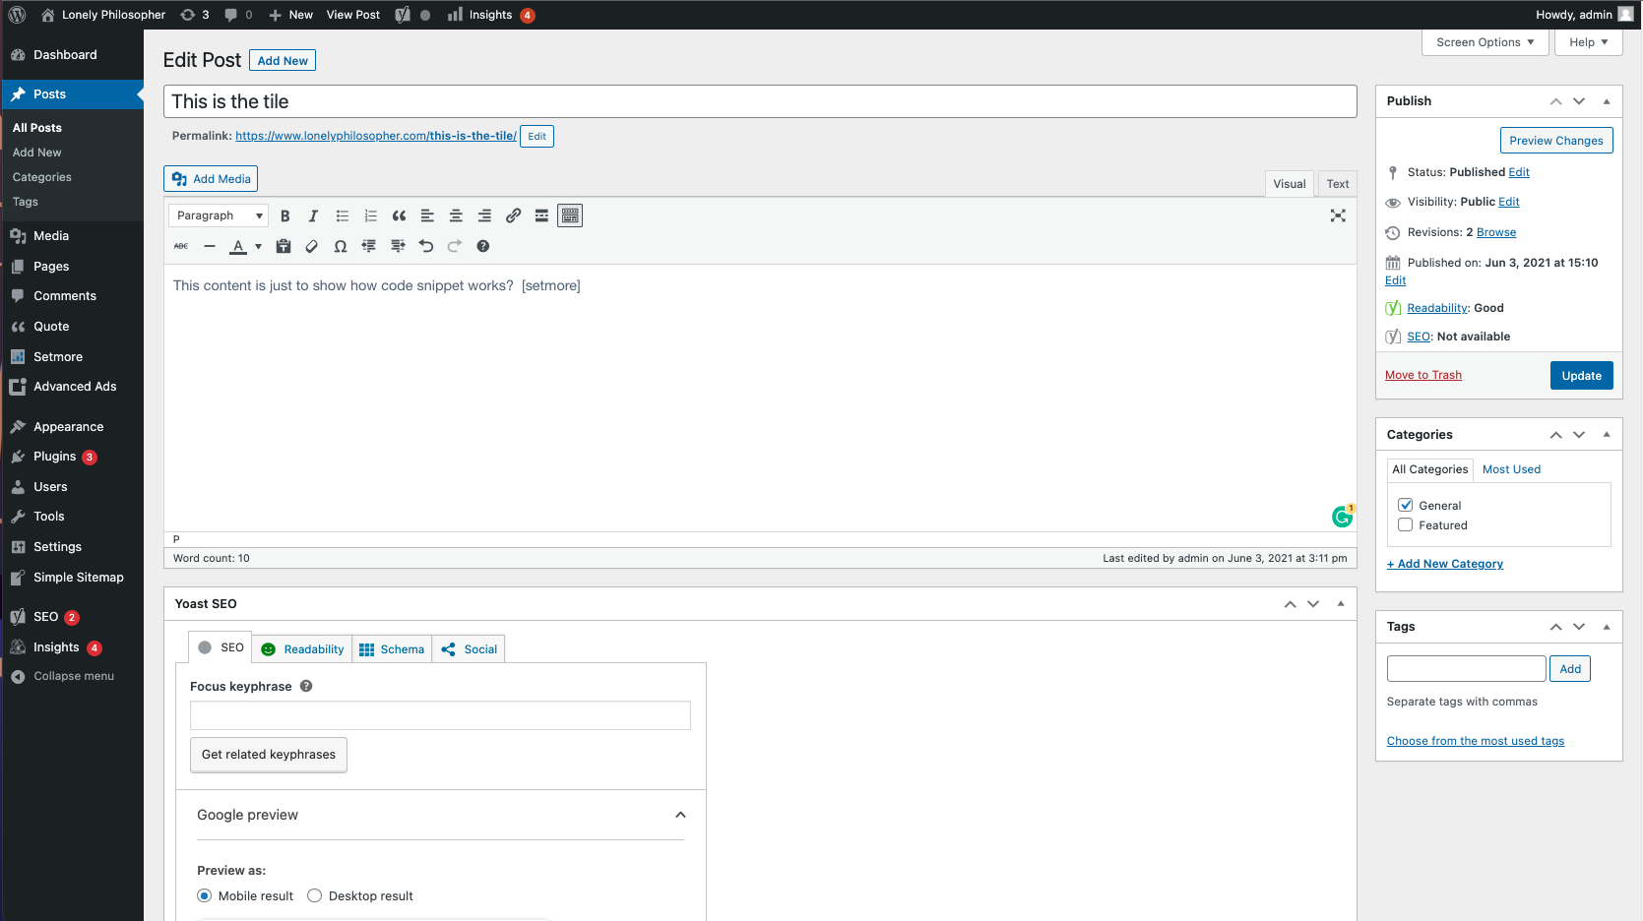Click Add New Category link
The width and height of the screenshot is (1643, 921).
(1445, 564)
